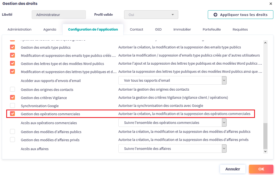Expand the rapports d'envois d'email dropdown
The width and height of the screenshot is (275, 175).
click(x=224, y=80)
